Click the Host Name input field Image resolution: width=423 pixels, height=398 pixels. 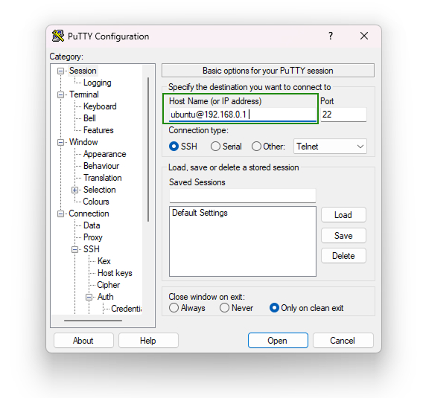click(x=243, y=115)
